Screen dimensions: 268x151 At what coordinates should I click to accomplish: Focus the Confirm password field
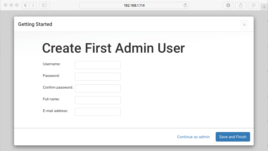coord(98,88)
